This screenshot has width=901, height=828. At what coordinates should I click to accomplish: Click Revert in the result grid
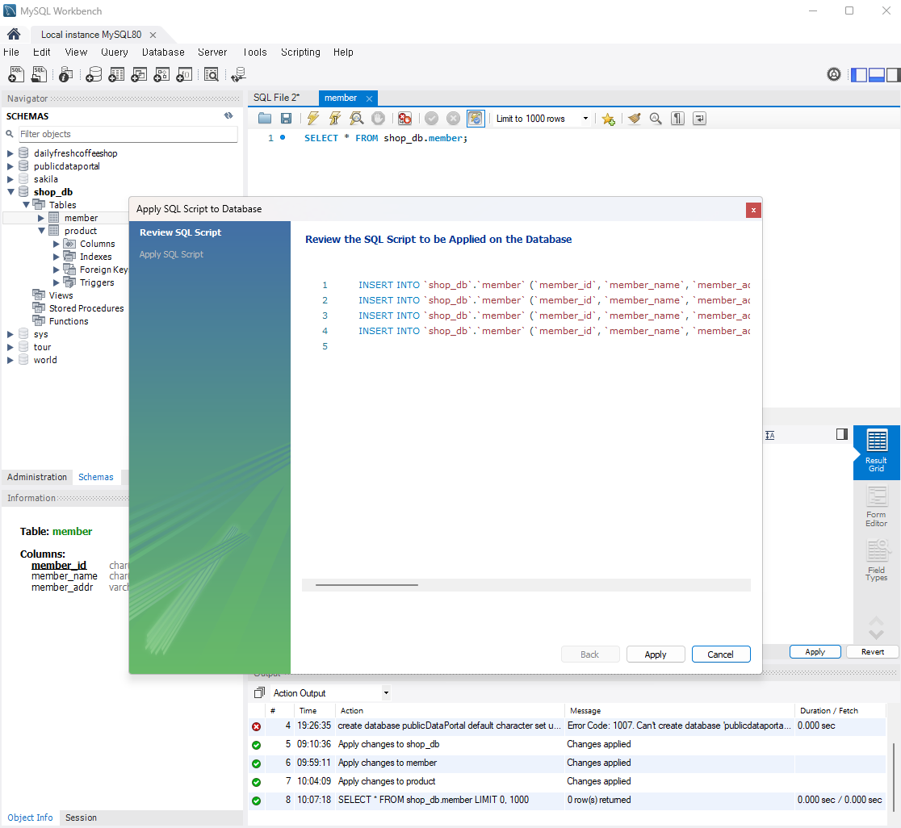(872, 652)
